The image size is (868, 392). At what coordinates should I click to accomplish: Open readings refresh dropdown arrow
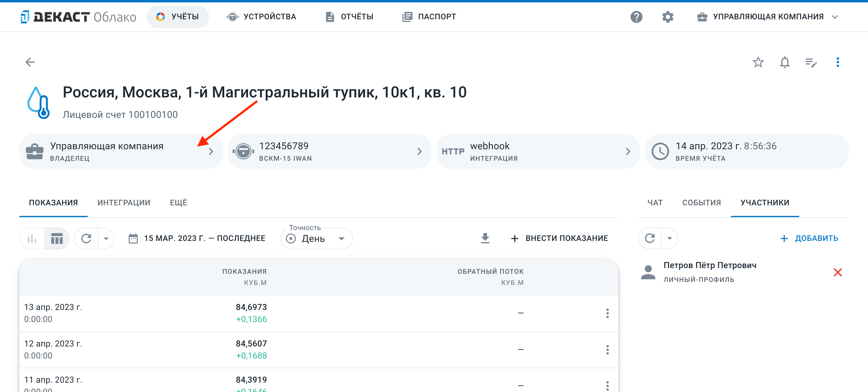coord(106,239)
